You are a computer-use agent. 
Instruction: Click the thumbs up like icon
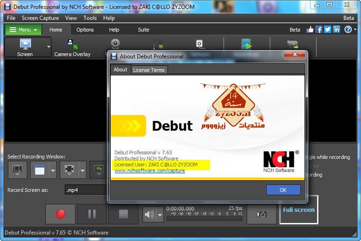coord(310,30)
